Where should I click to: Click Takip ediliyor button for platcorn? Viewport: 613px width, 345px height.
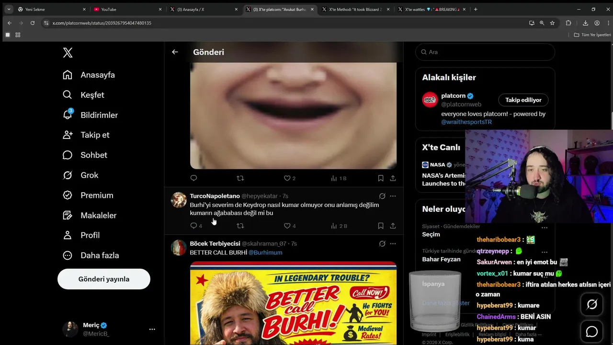[523, 100]
